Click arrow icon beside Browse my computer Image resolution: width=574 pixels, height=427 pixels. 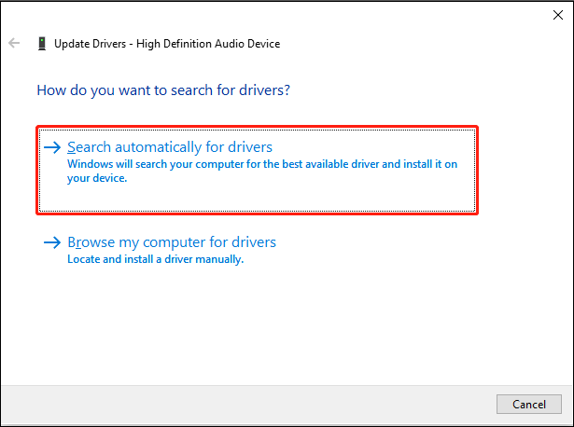[x=53, y=242]
